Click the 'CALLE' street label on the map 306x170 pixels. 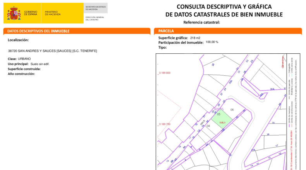tap(203, 122)
